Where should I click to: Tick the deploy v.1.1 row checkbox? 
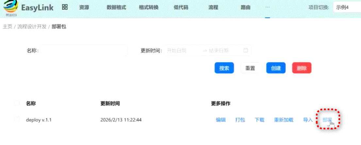click(x=17, y=120)
